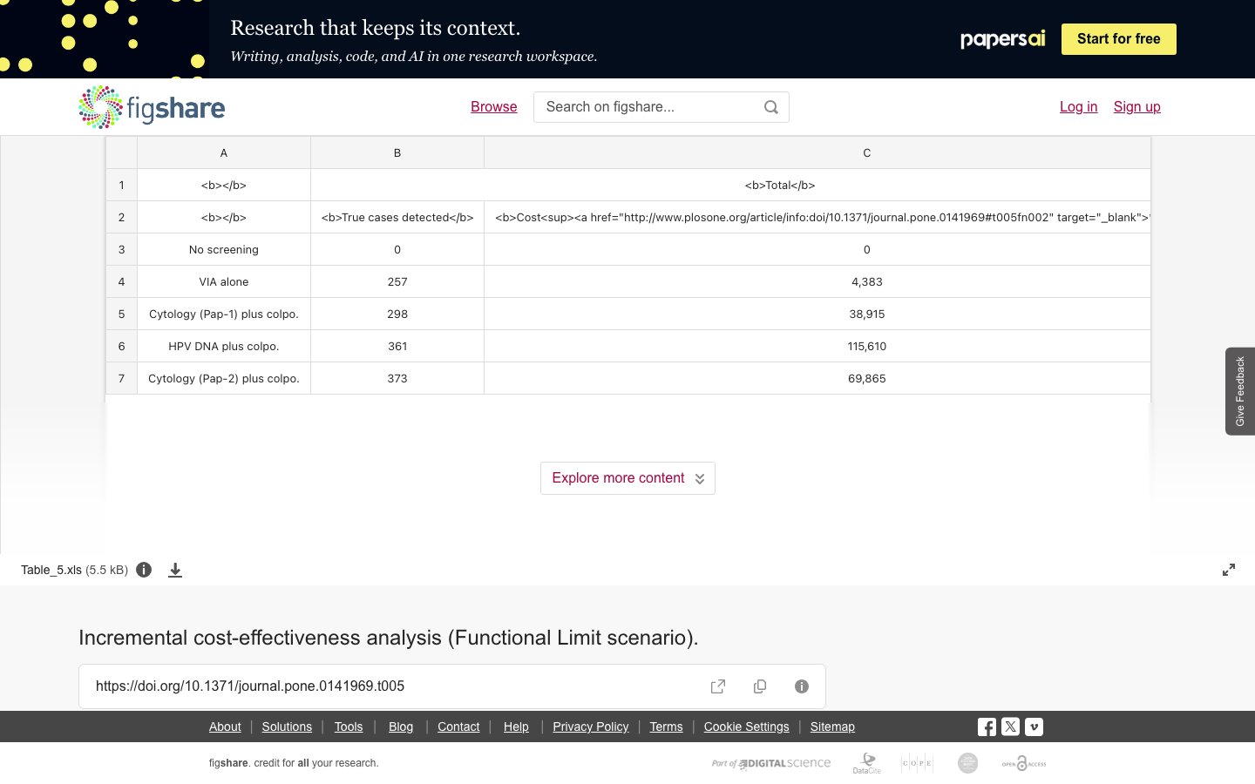
Task: Click the Log in link
Action: [x=1078, y=106]
